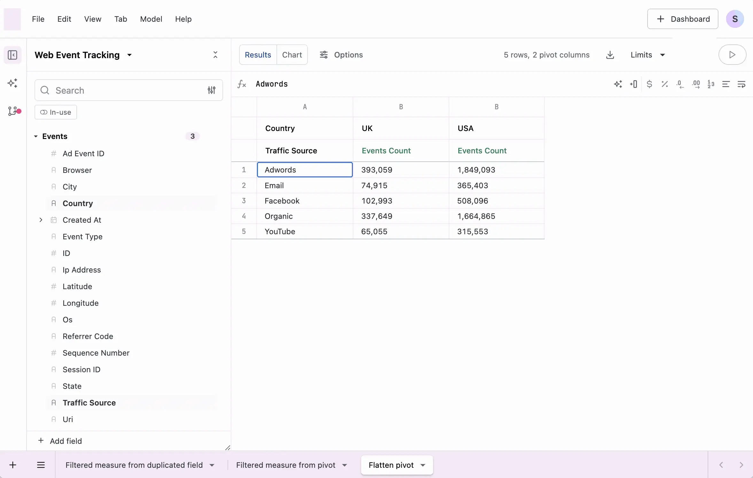Click the add column icon
753x478 pixels.
point(633,84)
